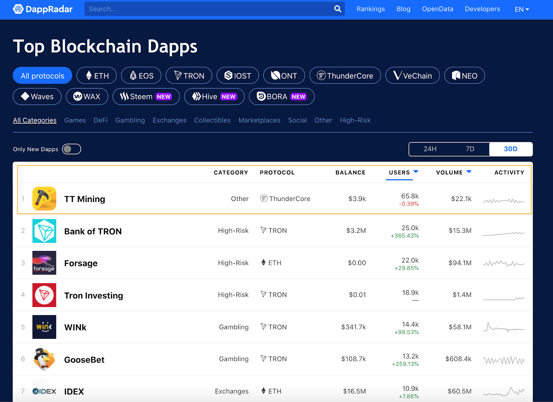Filter by ONT protocol
Image resolution: width=553 pixels, height=402 pixels.
284,76
